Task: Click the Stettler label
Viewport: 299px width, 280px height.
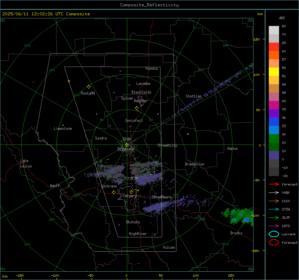Action: tap(194, 96)
